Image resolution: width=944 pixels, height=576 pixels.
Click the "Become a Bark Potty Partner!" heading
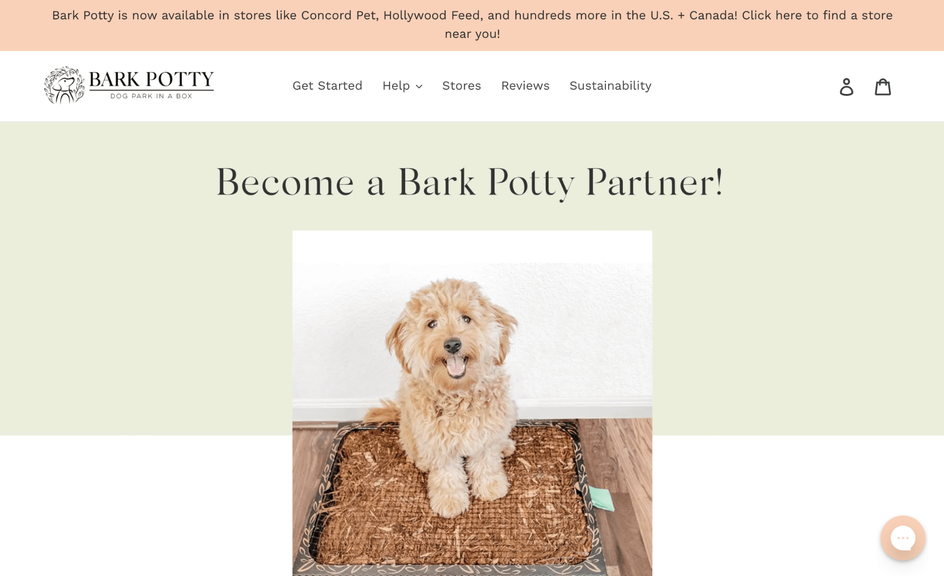coord(469,182)
